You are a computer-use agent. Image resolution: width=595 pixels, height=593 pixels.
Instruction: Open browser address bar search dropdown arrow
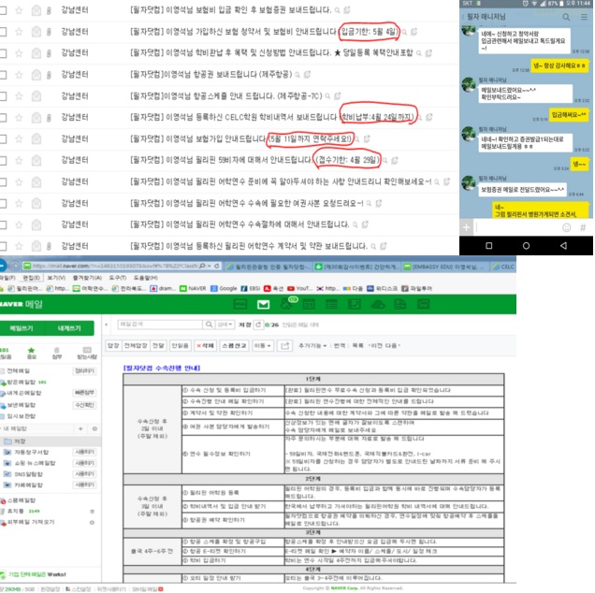[210, 267]
